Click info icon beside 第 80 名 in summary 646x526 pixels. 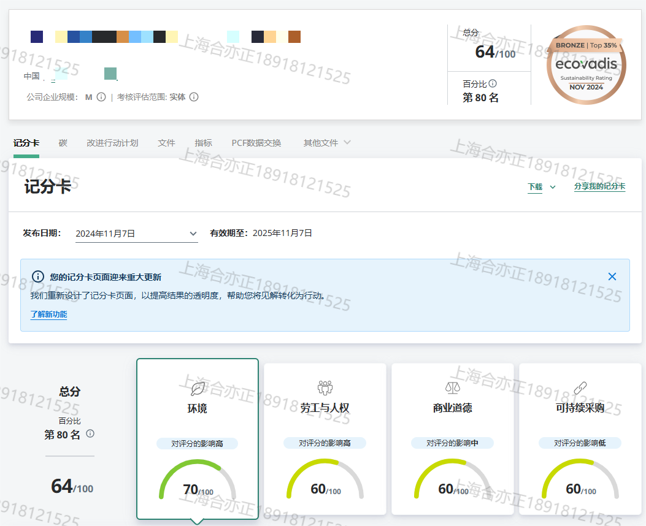90,434
